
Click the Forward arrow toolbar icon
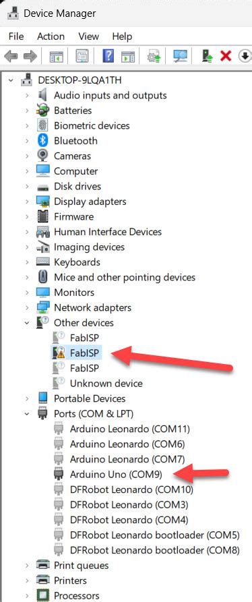click(30, 57)
